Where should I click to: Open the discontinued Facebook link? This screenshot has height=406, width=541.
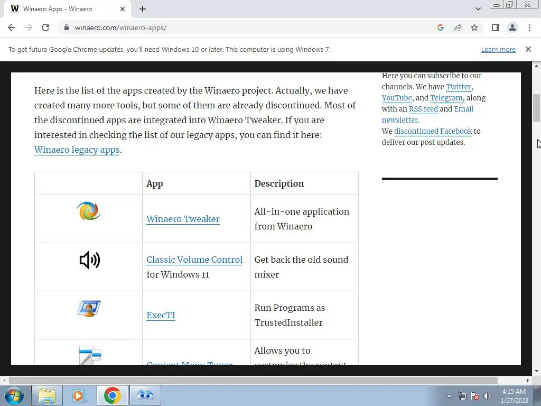(433, 131)
